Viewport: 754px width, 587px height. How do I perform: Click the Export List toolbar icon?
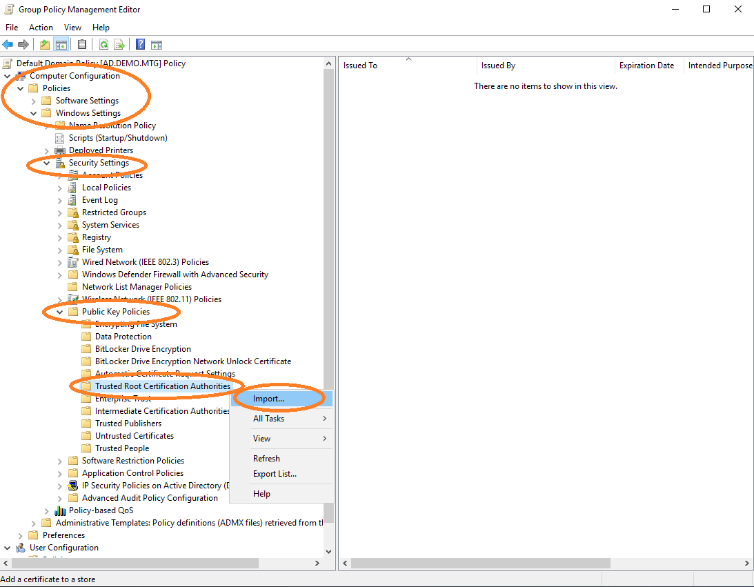(119, 45)
